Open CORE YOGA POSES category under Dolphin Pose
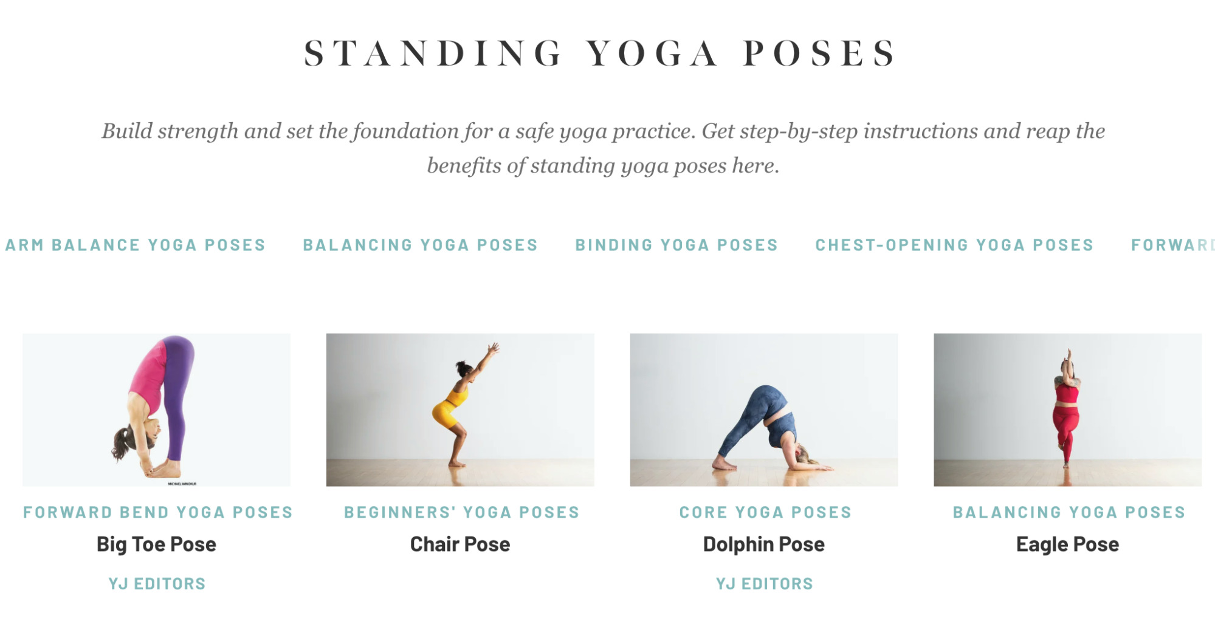This screenshot has height=624, width=1215. click(x=764, y=512)
